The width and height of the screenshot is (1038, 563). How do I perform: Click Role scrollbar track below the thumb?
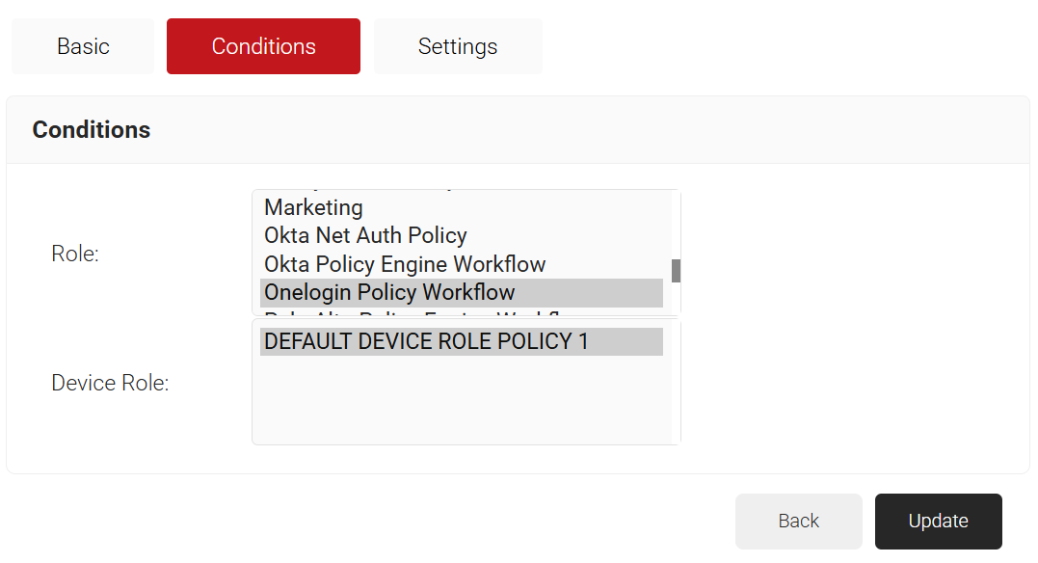point(676,299)
